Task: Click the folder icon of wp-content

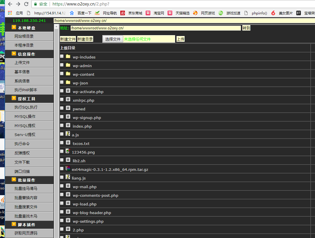Action: point(68,74)
